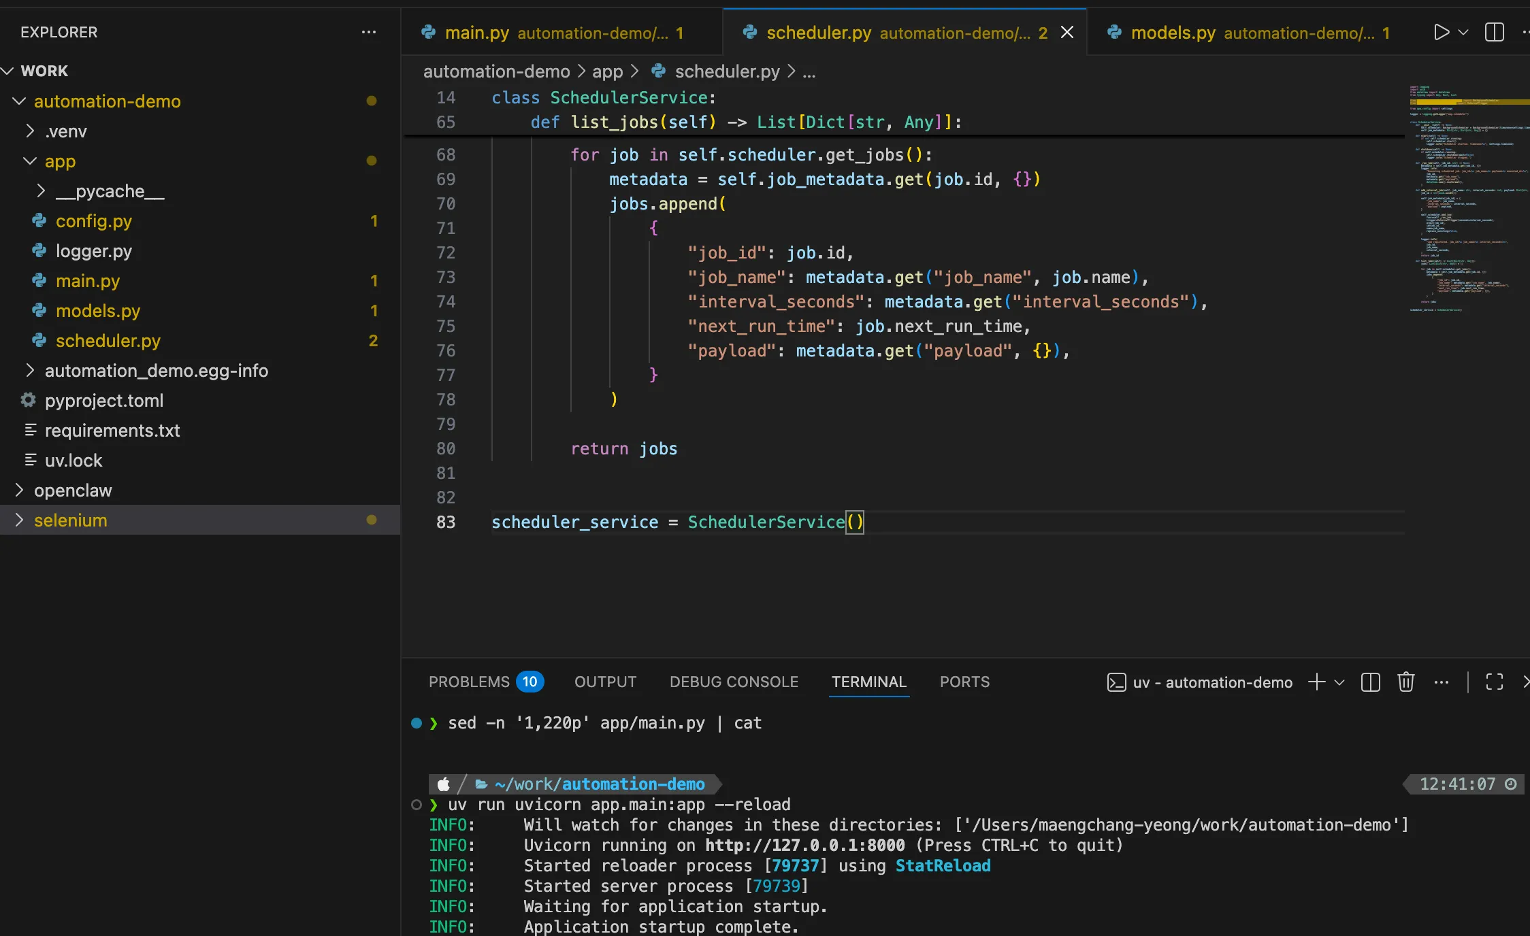Open run options dropdown arrow

[x=1463, y=32]
